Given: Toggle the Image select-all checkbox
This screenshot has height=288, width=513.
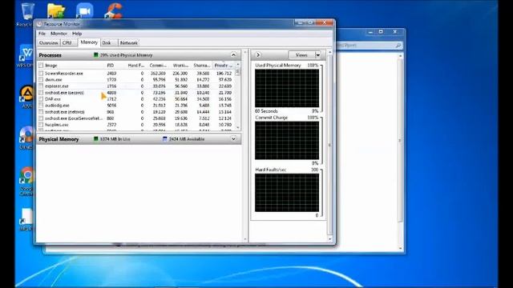Looking at the screenshot, I should (x=41, y=66).
